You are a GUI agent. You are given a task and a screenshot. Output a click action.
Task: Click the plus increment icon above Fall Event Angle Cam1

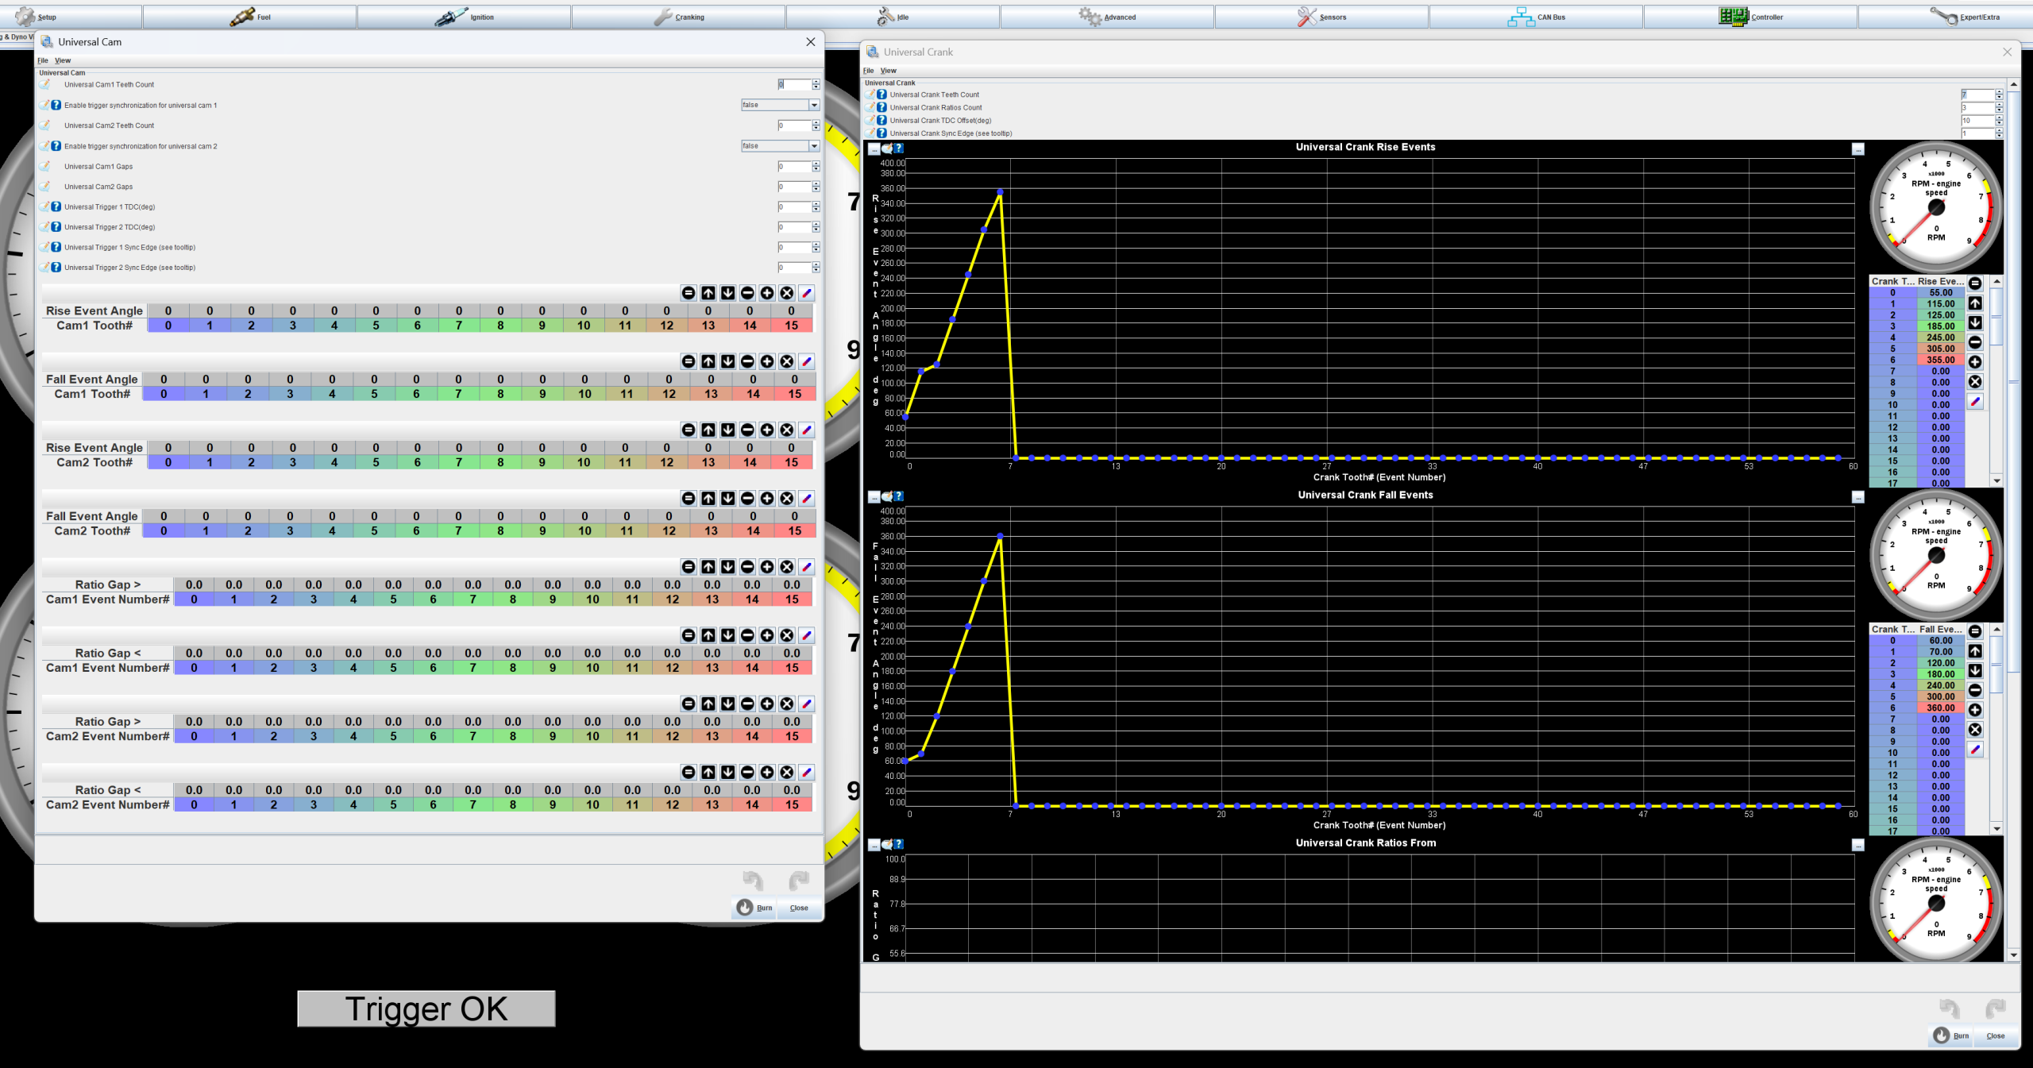point(767,361)
